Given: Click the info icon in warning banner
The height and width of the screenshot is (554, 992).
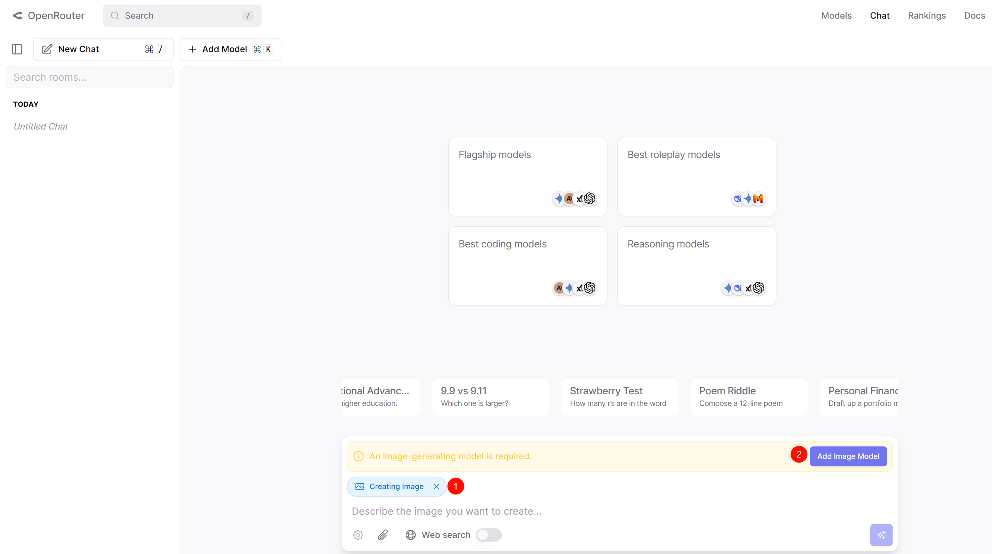Looking at the screenshot, I should pyautogui.click(x=359, y=456).
